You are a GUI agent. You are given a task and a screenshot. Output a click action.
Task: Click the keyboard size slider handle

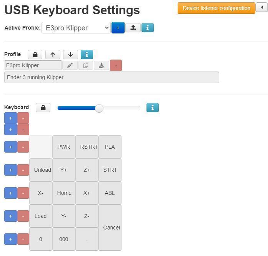click(99, 108)
